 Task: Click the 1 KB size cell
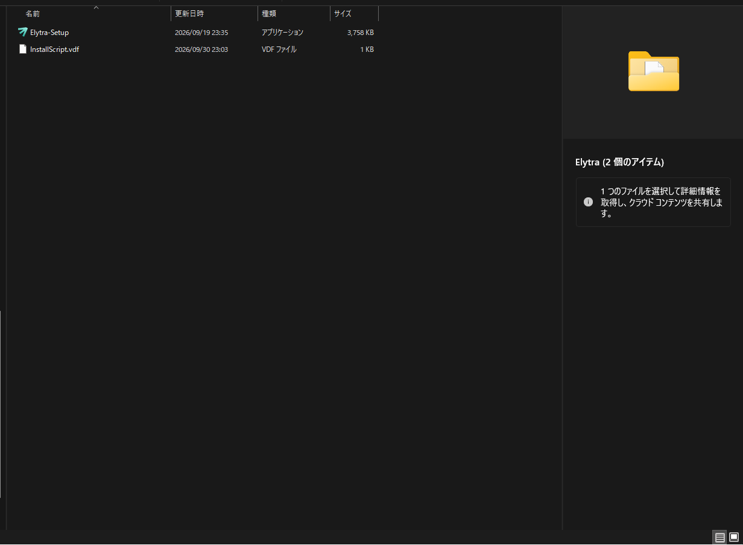(367, 49)
